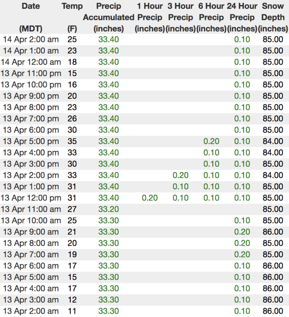Select the 0.20 value in 6 Hour Precip
The width and height of the screenshot is (289, 317).
point(211,141)
